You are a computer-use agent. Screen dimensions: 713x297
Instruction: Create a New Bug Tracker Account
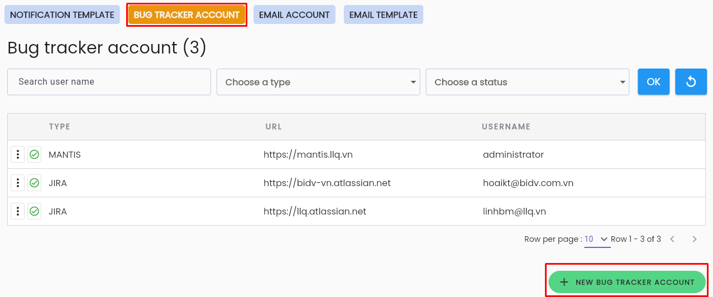627,282
